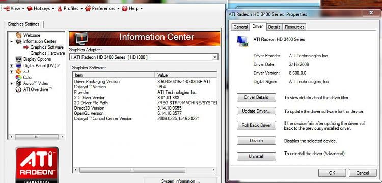382x183 pixels.
Task: Expand the 3D node
Action: 11,72
